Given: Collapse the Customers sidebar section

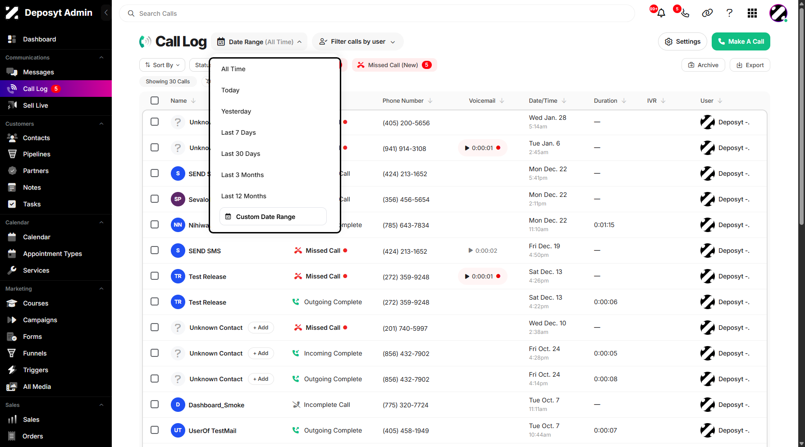Looking at the screenshot, I should pos(101,123).
